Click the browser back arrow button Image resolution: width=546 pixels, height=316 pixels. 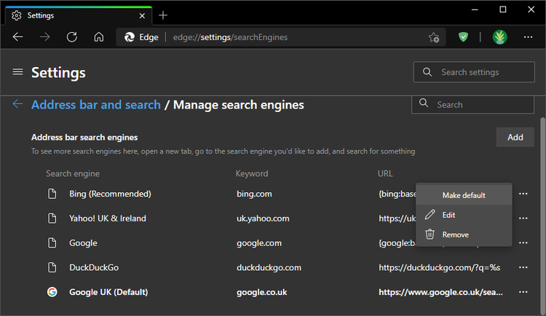coord(18,37)
